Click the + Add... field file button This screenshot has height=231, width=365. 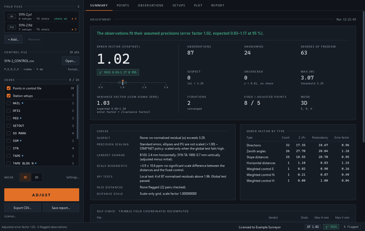pos(13,39)
